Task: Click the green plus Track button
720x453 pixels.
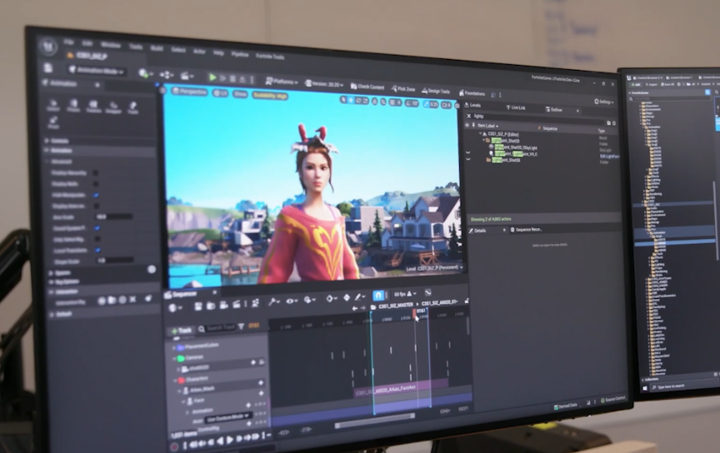Action: point(182,331)
